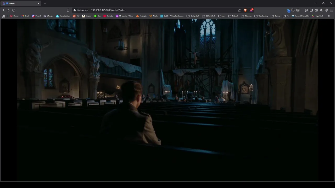The height and width of the screenshot is (188, 335).
Task: Open the browser hamburger main menu
Action: pos(331,10)
